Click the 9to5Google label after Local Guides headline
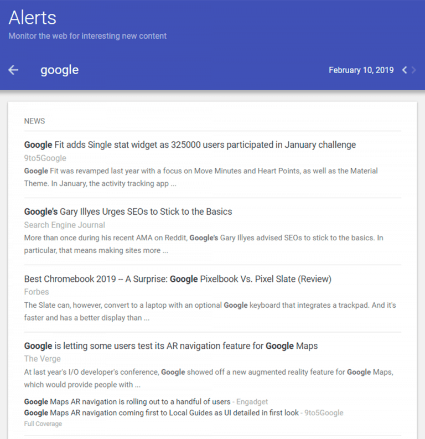Viewport: 425px width, 439px height. pyautogui.click(x=324, y=413)
